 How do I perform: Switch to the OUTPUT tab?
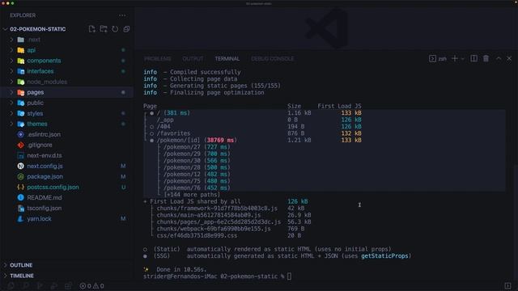[193, 59]
